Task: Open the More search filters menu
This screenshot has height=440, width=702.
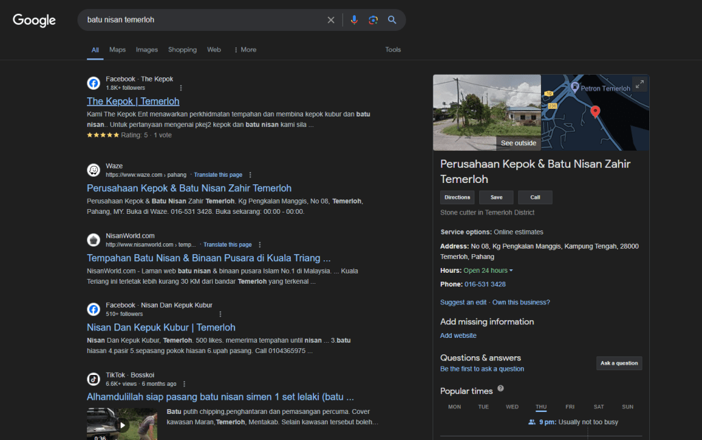Action: coord(245,49)
